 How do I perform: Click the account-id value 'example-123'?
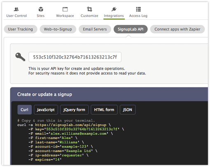pyautogui.click(x=74, y=146)
